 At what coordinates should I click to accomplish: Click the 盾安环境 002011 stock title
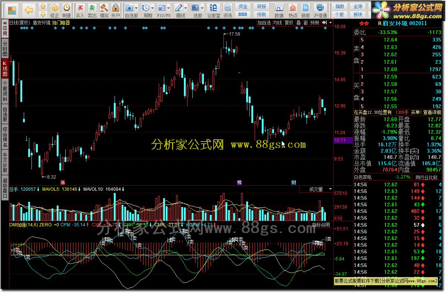tap(405, 23)
